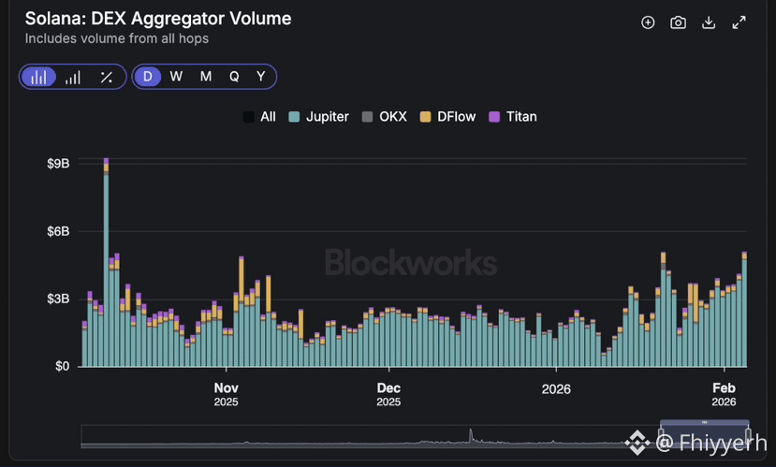Click the $6B y-axis label
This screenshot has width=776, height=467.
[58, 231]
